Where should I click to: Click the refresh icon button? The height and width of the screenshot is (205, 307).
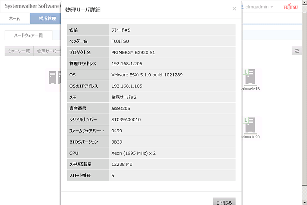(297, 51)
